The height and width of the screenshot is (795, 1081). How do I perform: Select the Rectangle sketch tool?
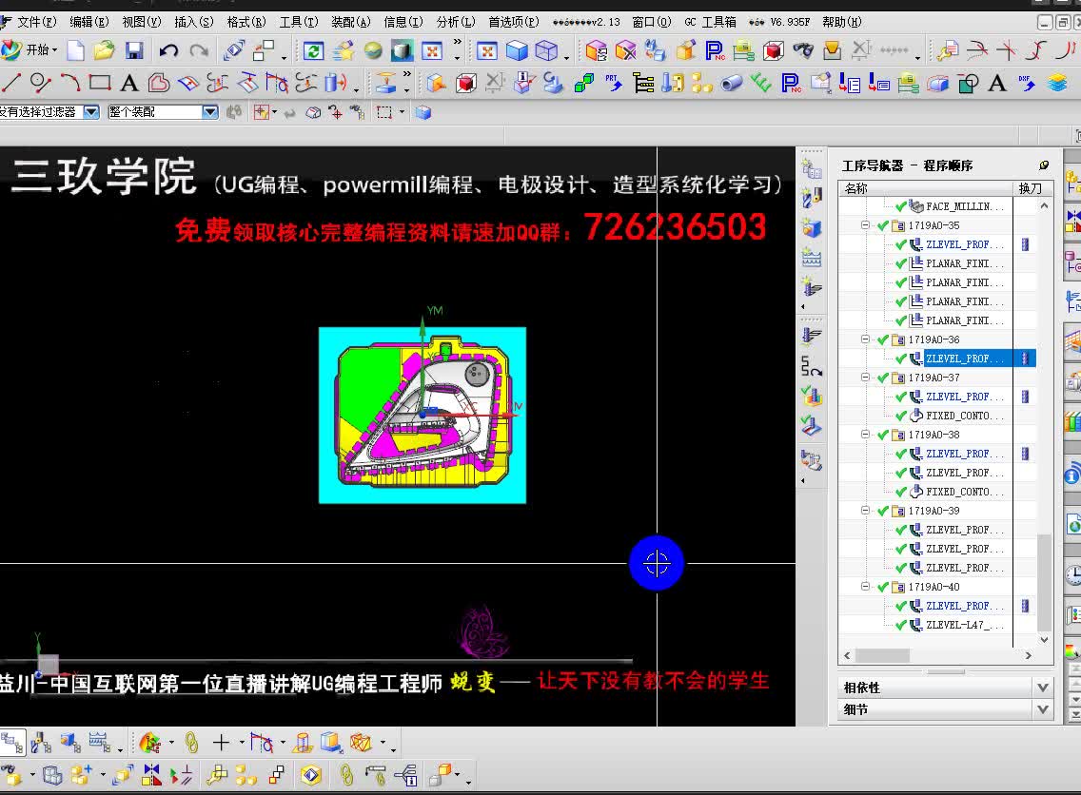[101, 83]
